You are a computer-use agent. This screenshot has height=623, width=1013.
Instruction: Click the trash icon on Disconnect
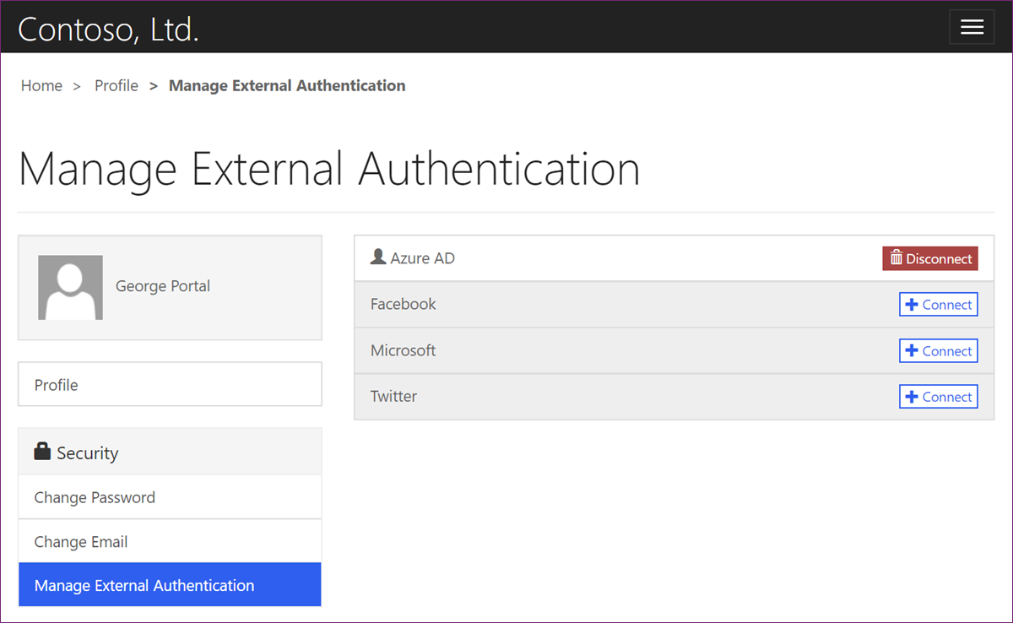coord(897,258)
